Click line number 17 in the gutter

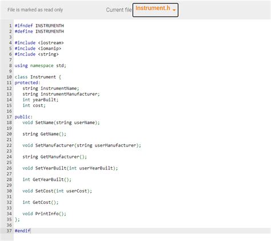point(9,117)
